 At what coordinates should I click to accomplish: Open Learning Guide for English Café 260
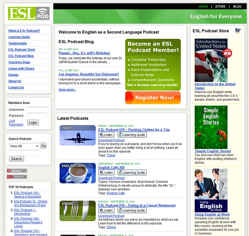[x=132, y=172]
